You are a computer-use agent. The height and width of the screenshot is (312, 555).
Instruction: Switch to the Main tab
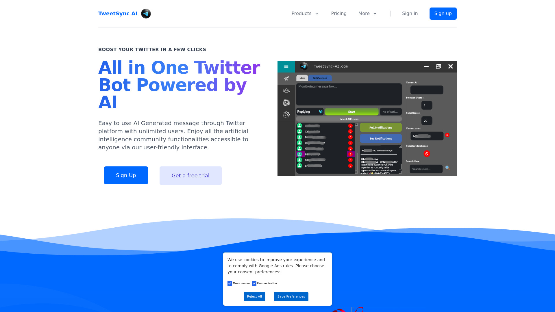[x=302, y=78]
